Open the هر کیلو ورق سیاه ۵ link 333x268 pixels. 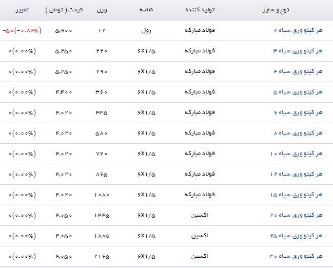(x=298, y=92)
